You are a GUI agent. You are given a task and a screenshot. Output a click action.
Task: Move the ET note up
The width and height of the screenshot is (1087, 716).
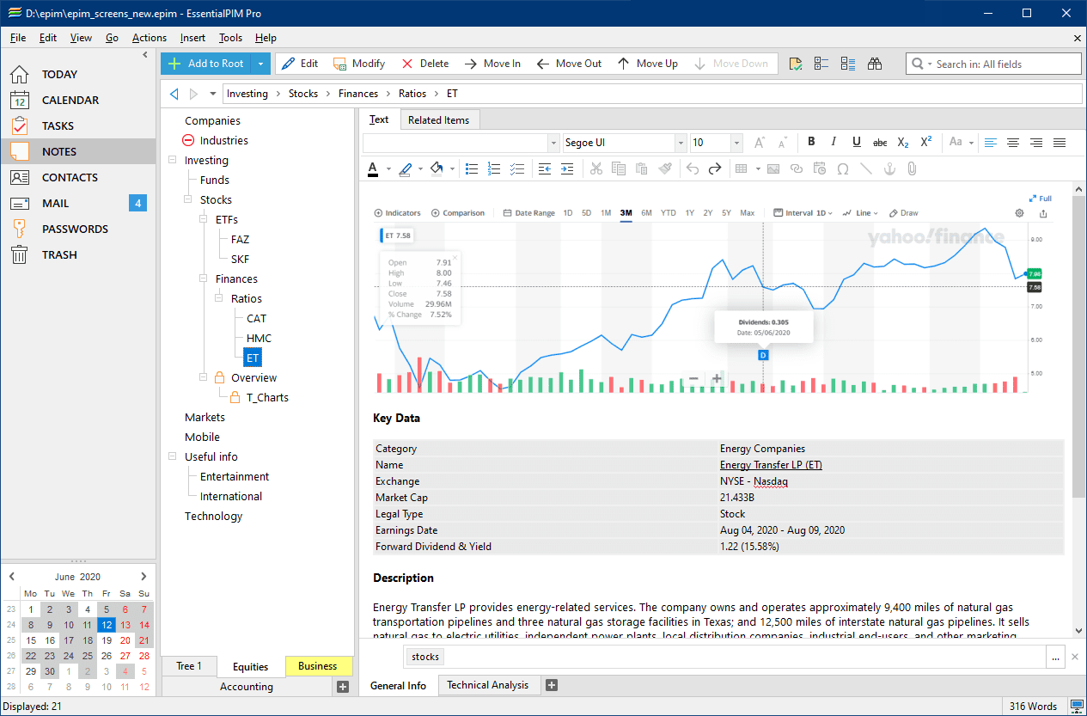pos(648,64)
